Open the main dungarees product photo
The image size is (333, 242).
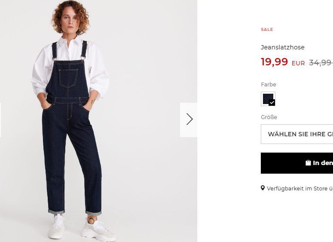[x=98, y=121]
